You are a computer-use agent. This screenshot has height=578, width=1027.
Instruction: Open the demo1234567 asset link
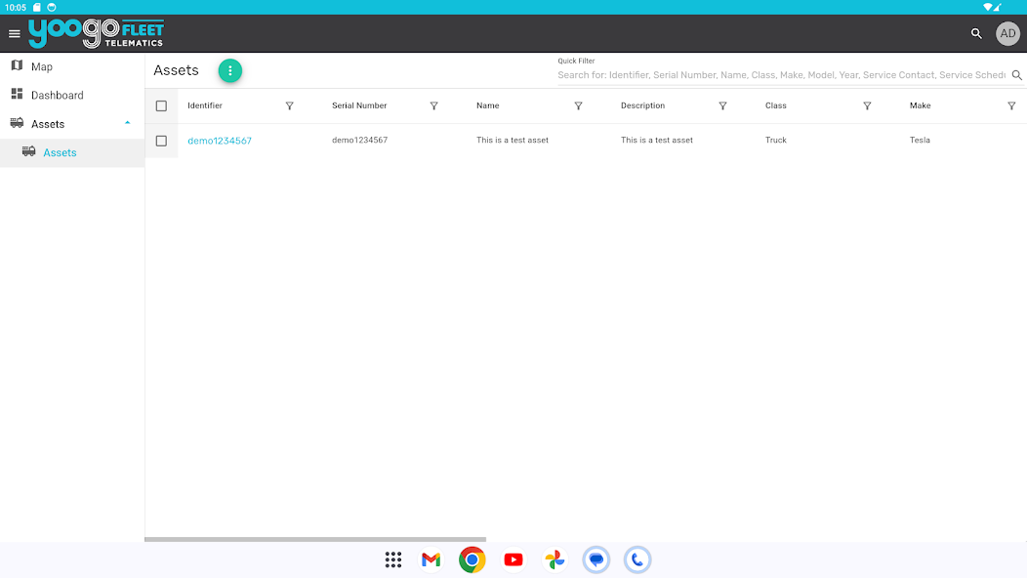pyautogui.click(x=220, y=141)
